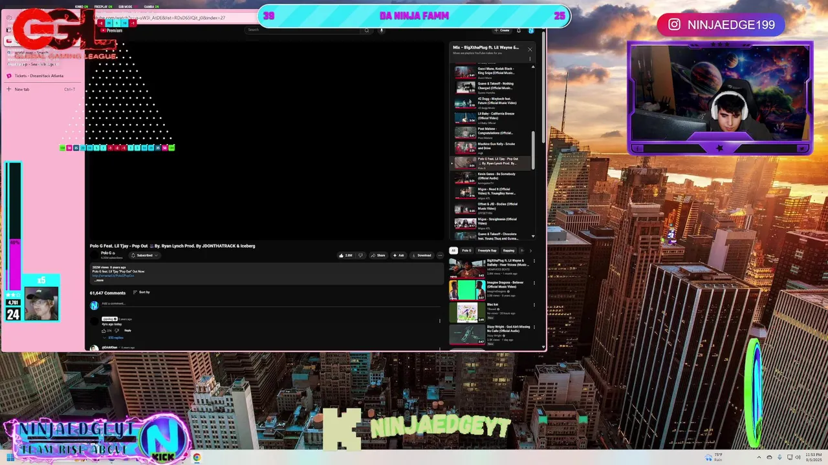
Task: Open the comments Sort by menu
Action: click(141, 293)
